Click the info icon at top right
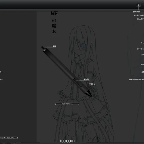The height and width of the screenshot is (144, 144). (x=138, y=5)
